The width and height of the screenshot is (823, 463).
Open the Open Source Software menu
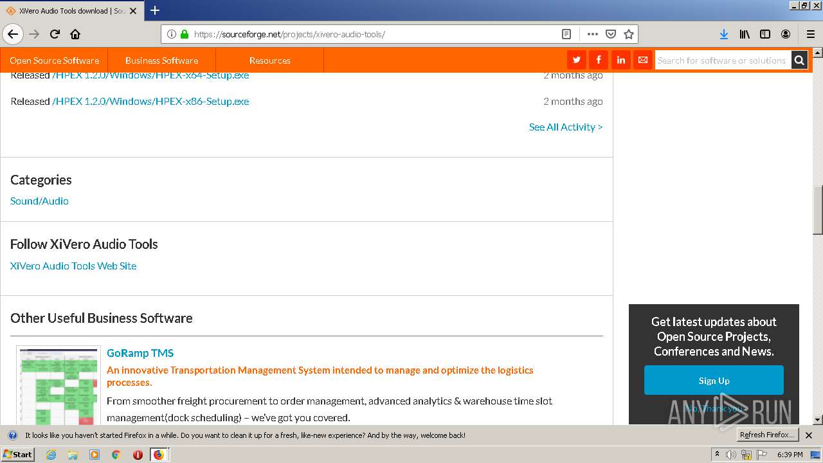tap(55, 60)
